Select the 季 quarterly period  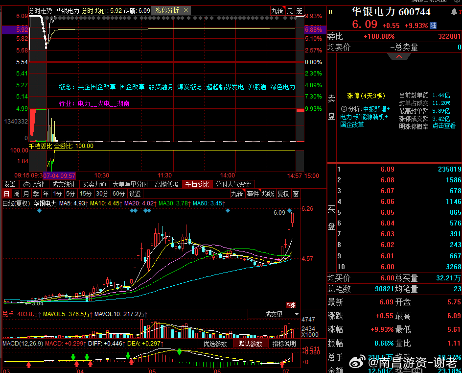pos(36,194)
